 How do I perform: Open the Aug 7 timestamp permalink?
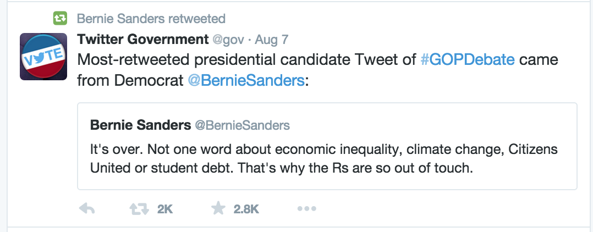pos(272,40)
